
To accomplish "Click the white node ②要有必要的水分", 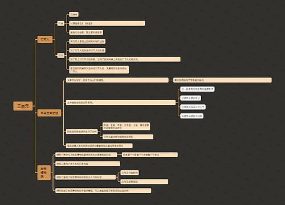I will 190,98.
